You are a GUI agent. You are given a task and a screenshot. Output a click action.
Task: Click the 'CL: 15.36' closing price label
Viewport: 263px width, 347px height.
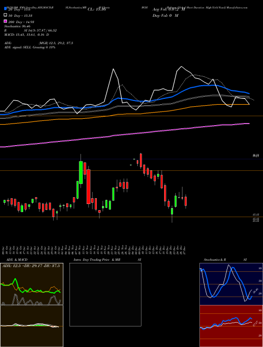97,9
